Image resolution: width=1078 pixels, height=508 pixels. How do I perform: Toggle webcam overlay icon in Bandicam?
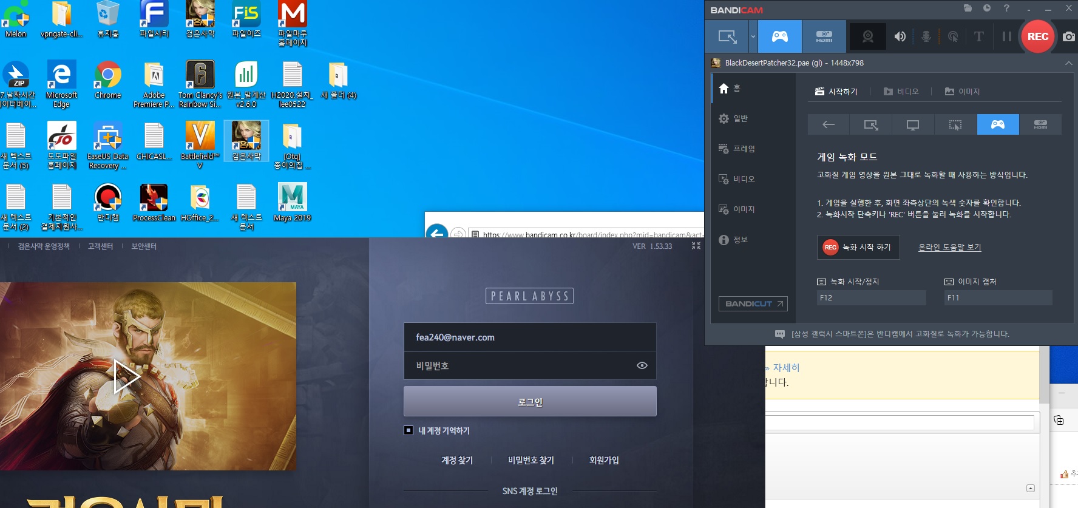coord(868,36)
